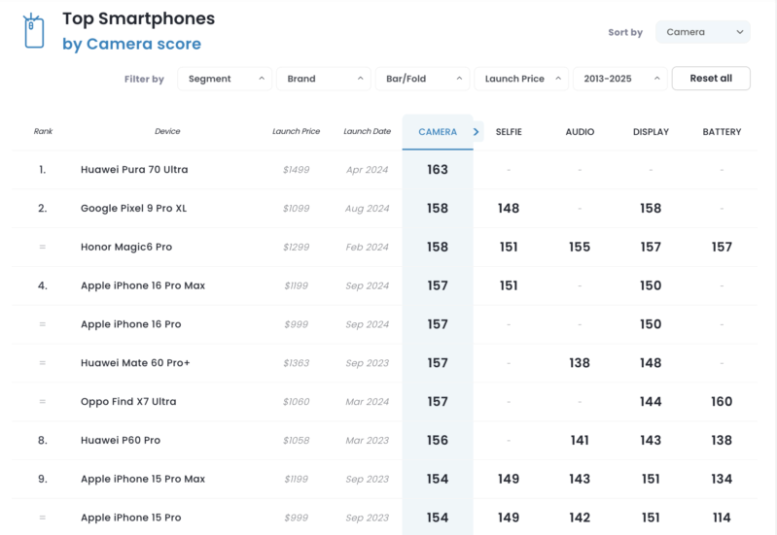Viewport: 777px width, 535px height.
Task: Select the CAMERA column tab
Action: pyautogui.click(x=438, y=132)
